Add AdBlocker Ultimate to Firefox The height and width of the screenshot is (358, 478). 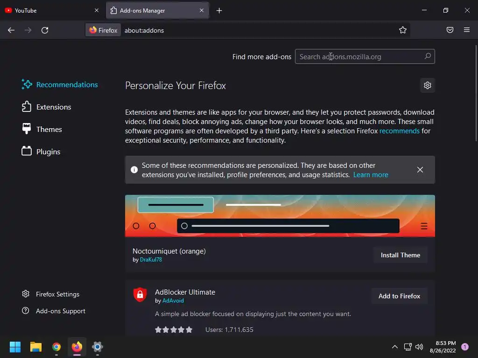coord(400,296)
